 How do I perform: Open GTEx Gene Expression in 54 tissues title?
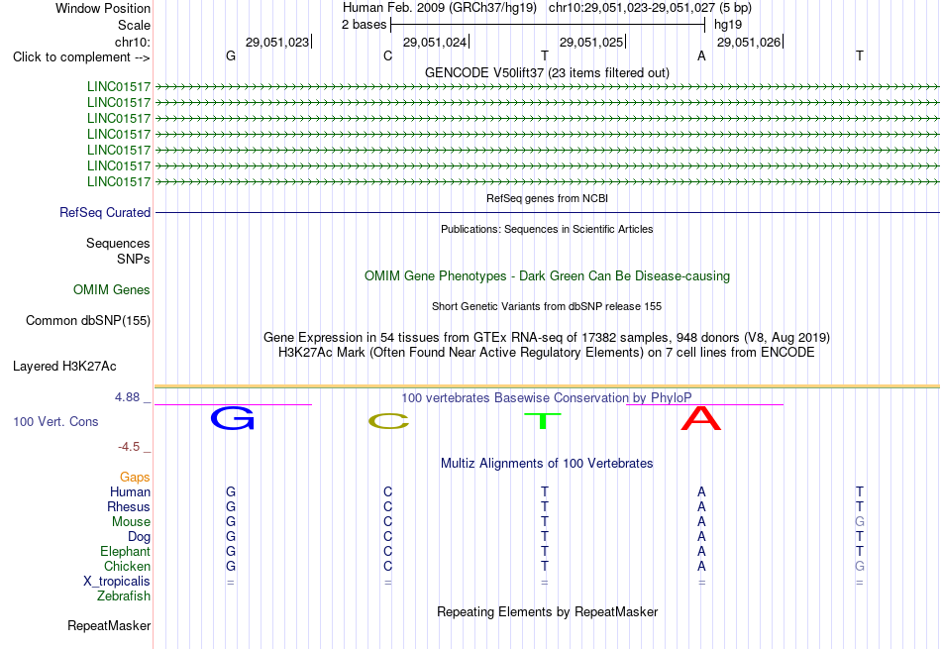pyautogui.click(x=547, y=338)
